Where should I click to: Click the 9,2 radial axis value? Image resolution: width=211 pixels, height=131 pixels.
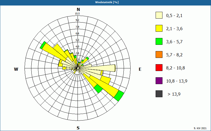(77, 20)
